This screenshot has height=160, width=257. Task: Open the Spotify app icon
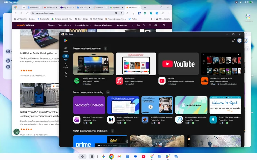[77, 81]
